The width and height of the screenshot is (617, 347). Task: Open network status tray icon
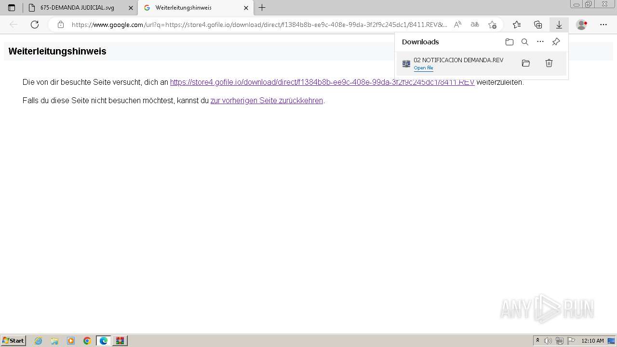[x=560, y=341]
